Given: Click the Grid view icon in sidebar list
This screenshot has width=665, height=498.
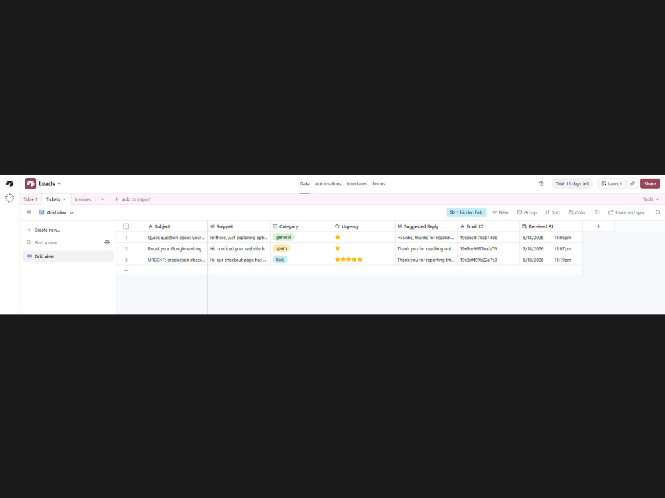Looking at the screenshot, I should point(29,256).
